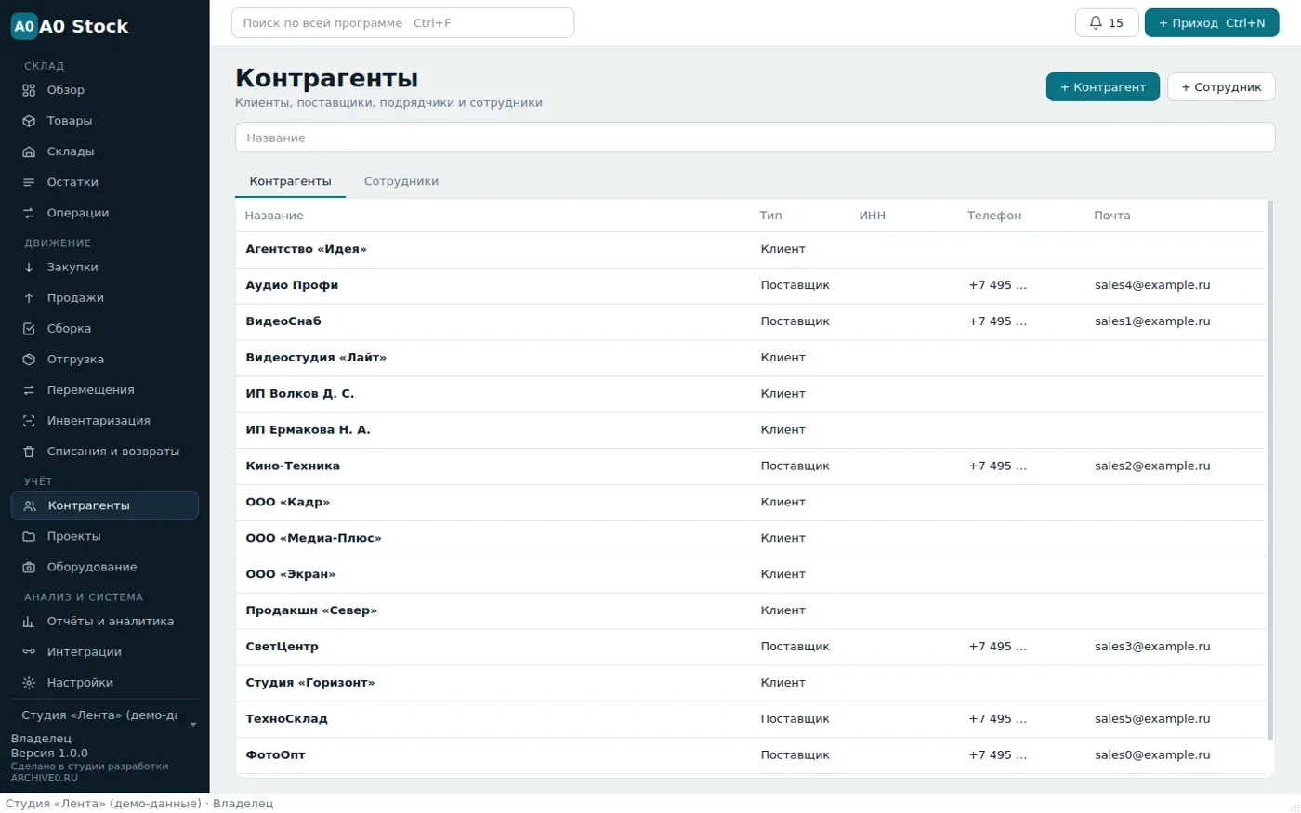Open the Интеграции link icon
The height and width of the screenshot is (813, 1301).
tap(29, 651)
